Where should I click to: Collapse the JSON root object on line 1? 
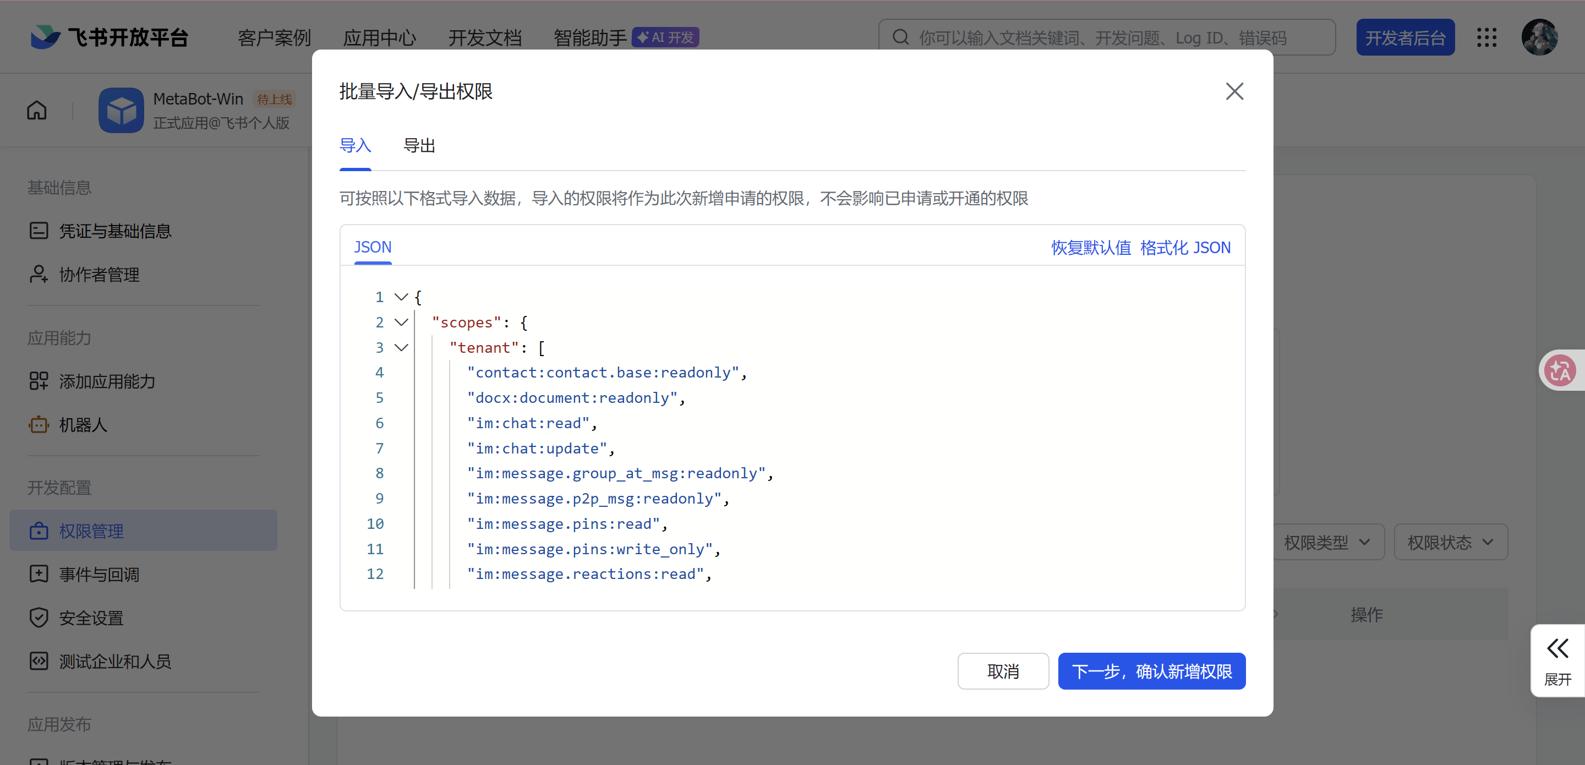[401, 297]
